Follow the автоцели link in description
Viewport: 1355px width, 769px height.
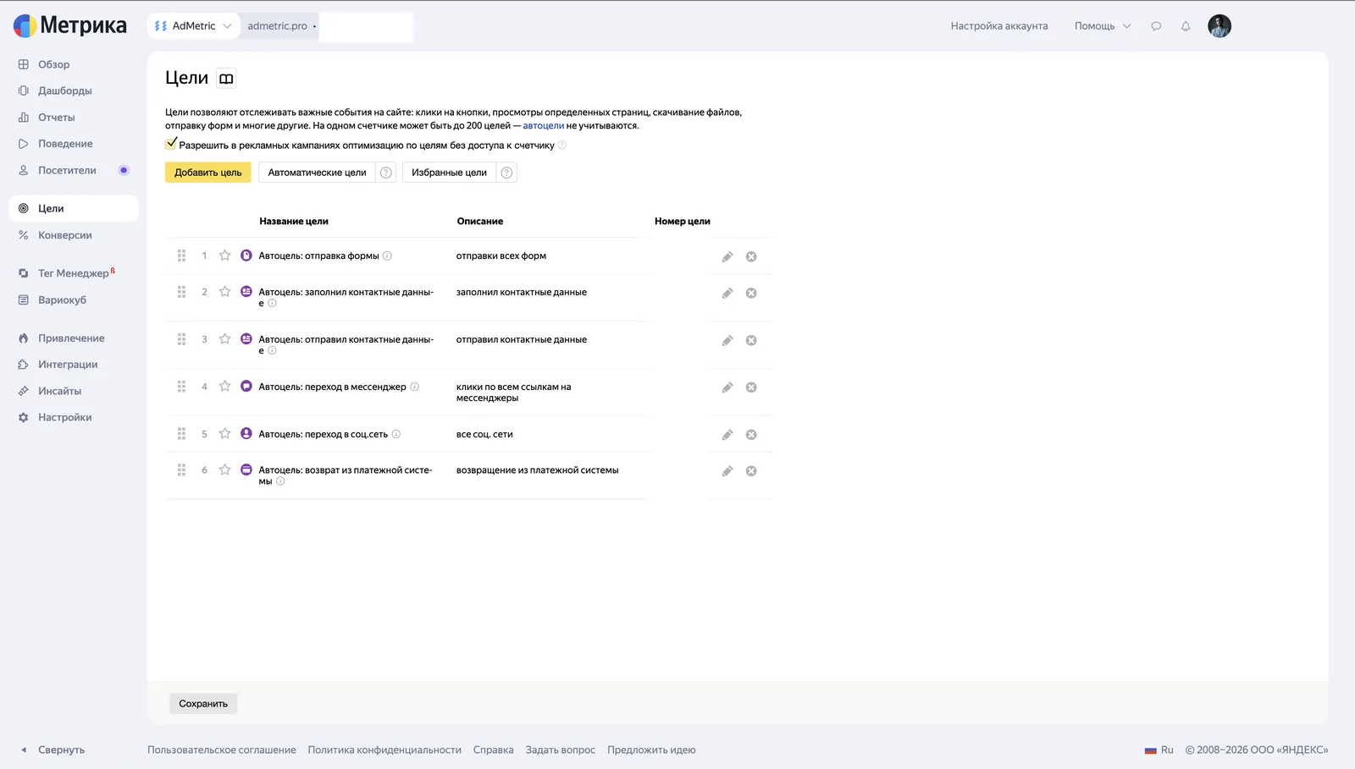[543, 125]
